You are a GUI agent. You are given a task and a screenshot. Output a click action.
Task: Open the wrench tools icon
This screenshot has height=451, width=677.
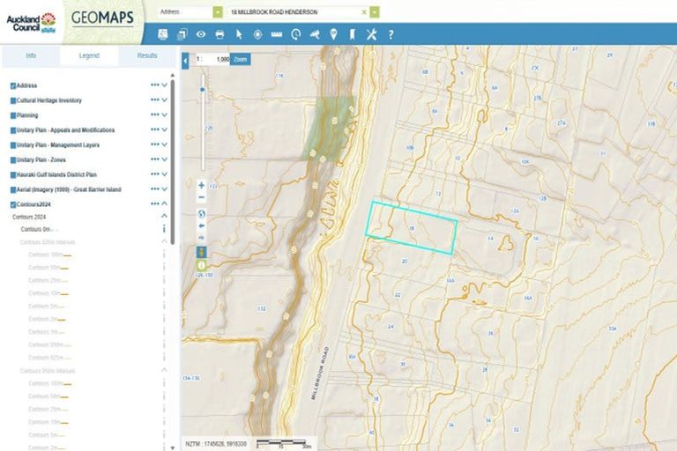click(371, 34)
